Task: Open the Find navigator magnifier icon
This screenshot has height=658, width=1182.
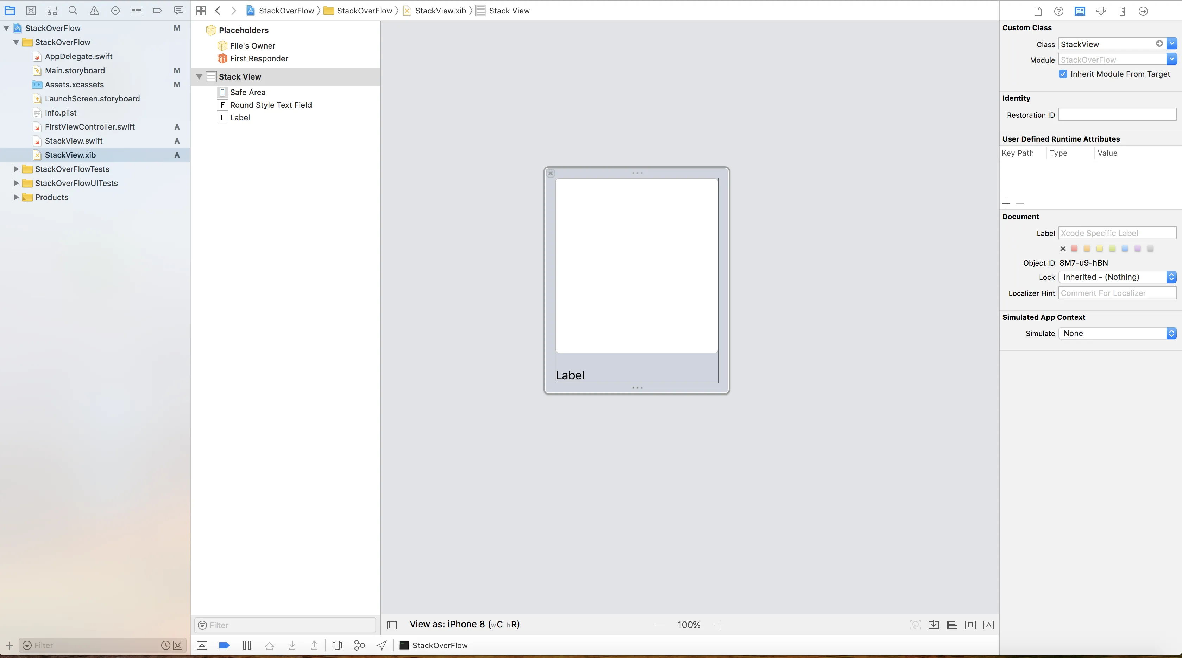Action: (73, 11)
